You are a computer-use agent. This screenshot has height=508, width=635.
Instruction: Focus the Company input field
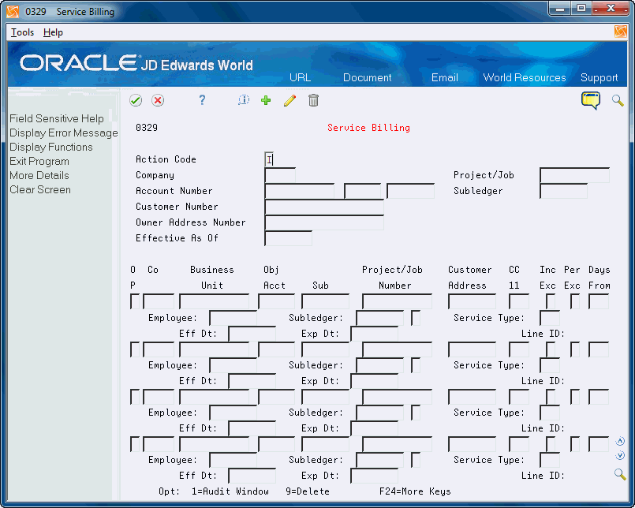(280, 175)
